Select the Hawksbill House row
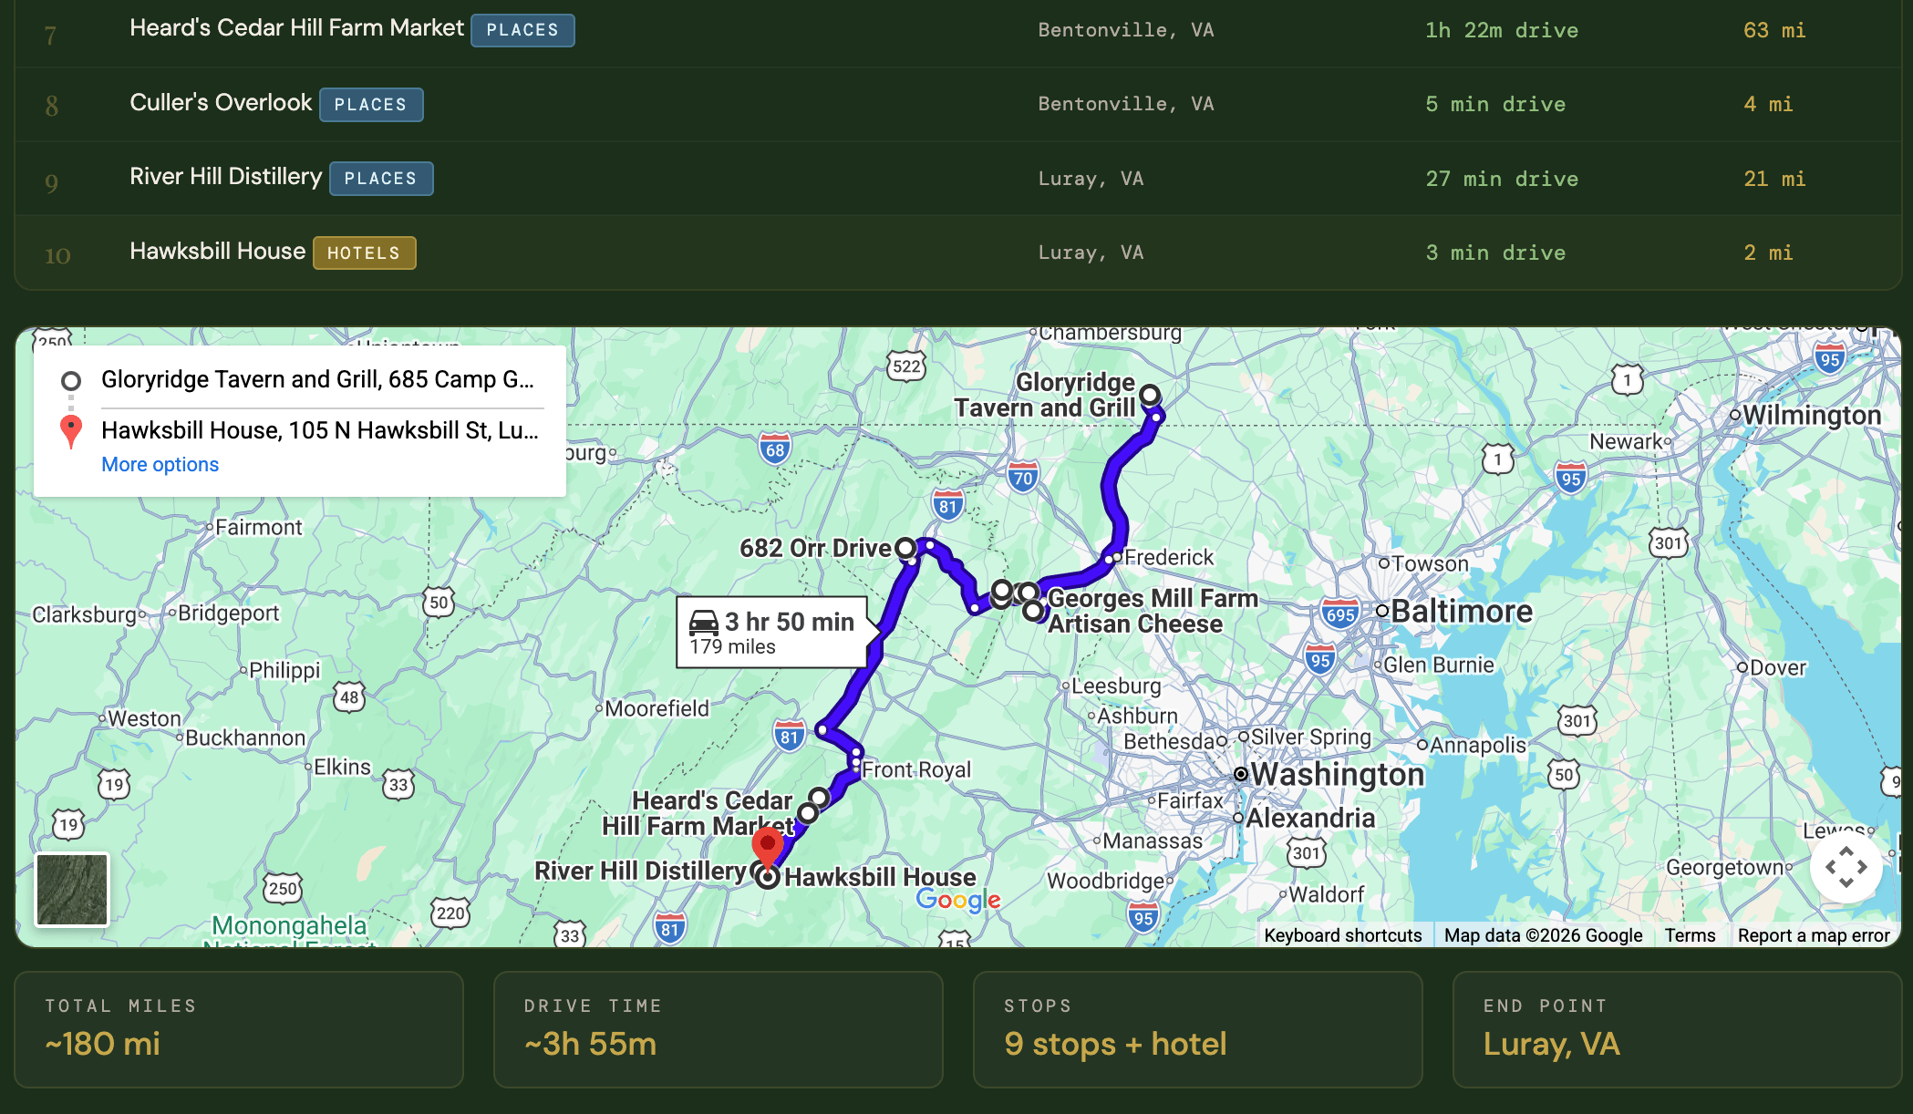The height and width of the screenshot is (1114, 1913). click(x=957, y=253)
